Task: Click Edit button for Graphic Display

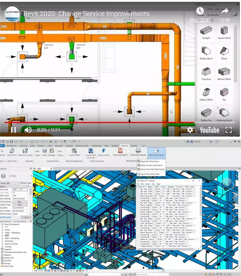Action: point(20,205)
